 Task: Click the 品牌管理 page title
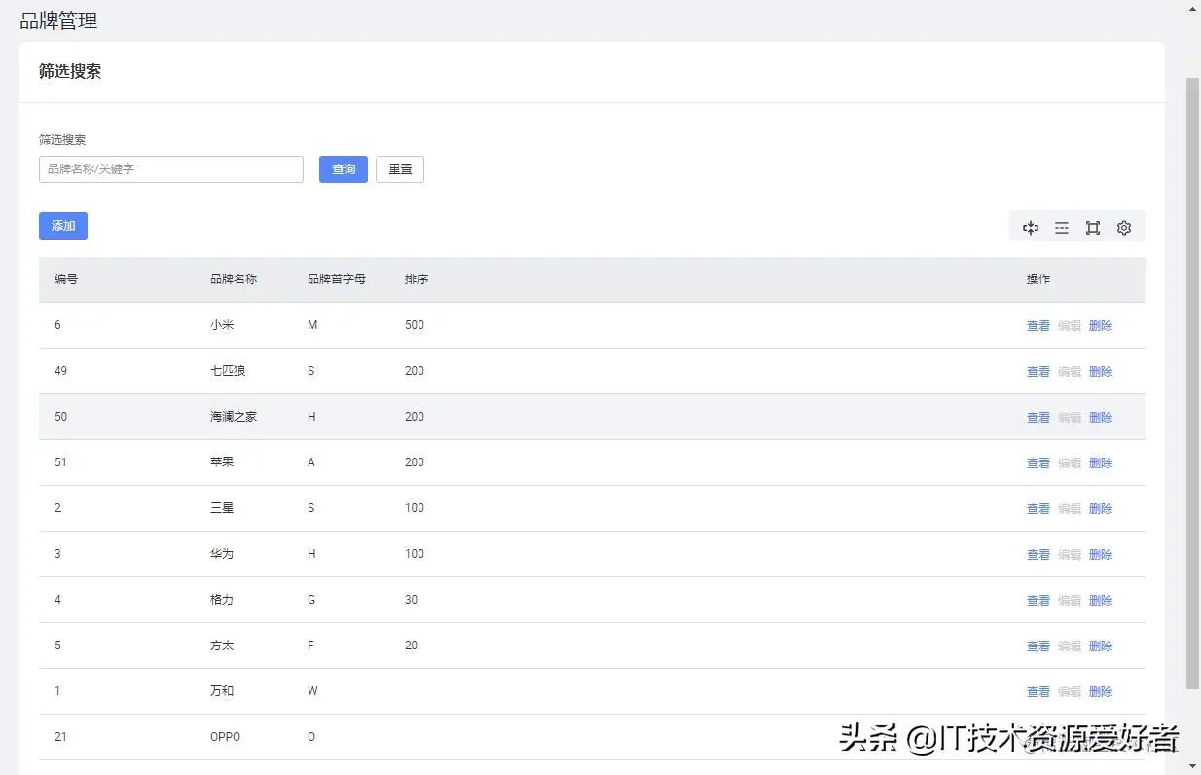click(x=58, y=20)
